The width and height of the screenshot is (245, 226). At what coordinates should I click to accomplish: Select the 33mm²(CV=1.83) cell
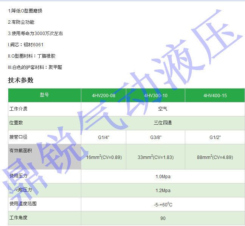(x=155, y=157)
